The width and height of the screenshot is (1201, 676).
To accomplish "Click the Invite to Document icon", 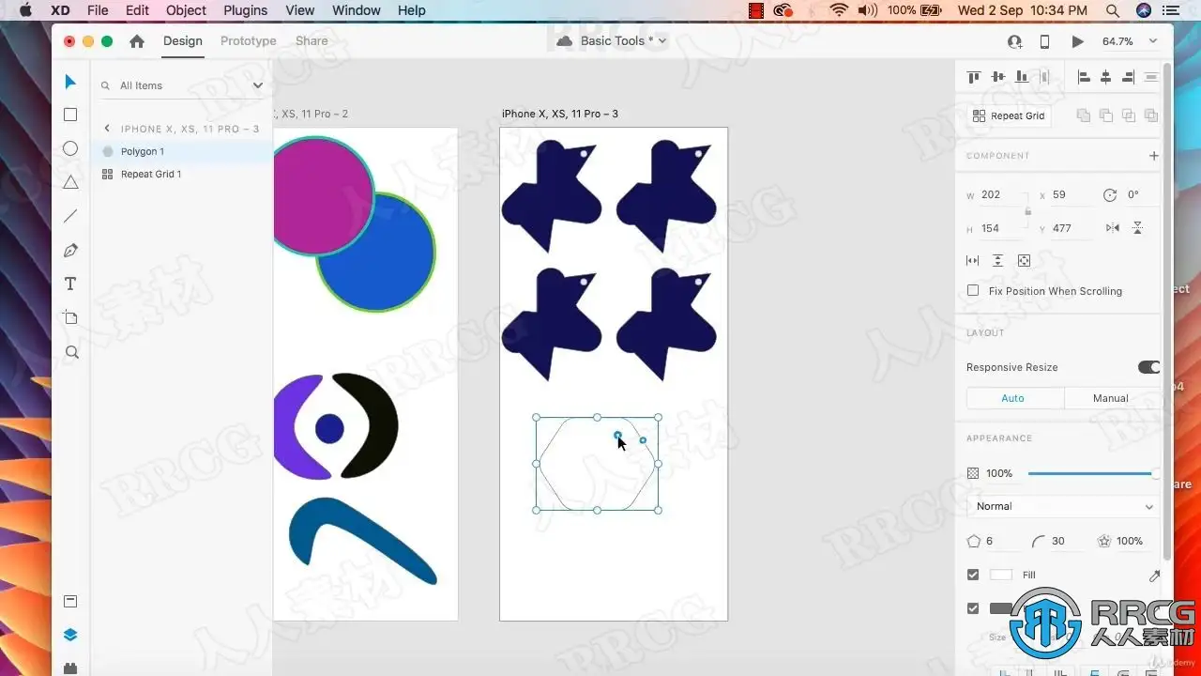I will 1014,41.
